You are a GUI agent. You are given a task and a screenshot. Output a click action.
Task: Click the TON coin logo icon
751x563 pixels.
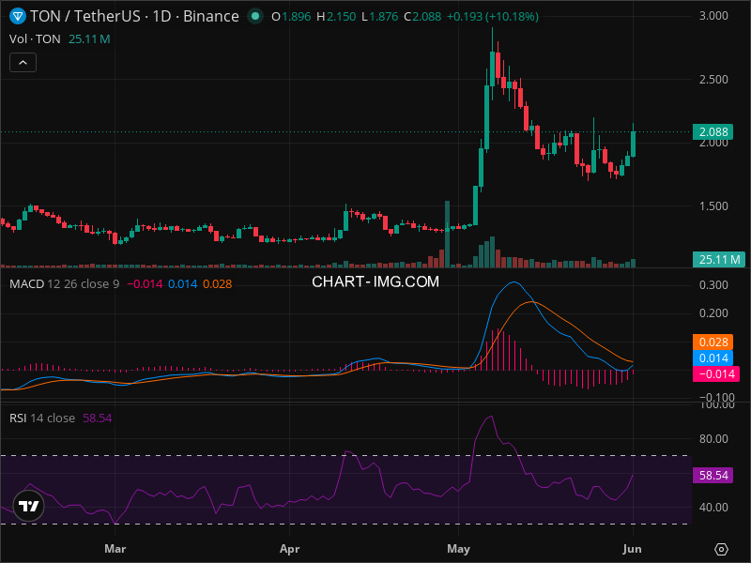(18, 17)
